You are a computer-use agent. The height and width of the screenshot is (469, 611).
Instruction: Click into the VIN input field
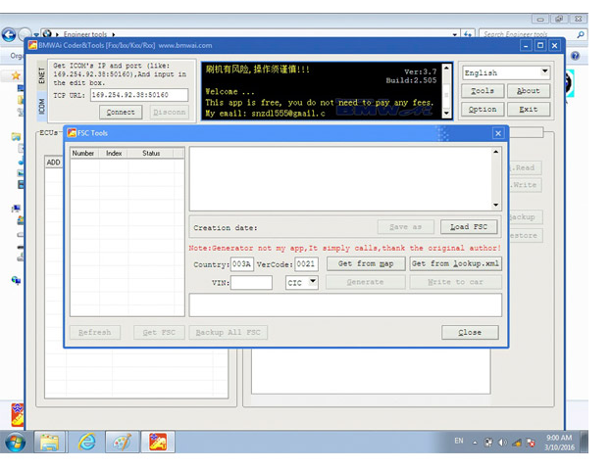point(252,283)
